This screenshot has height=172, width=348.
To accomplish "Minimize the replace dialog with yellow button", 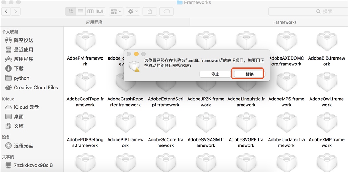I will [x=136, y=54].
